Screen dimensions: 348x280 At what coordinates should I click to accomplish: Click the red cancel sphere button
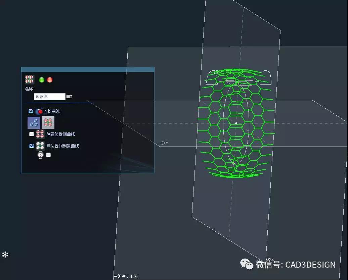pos(50,80)
